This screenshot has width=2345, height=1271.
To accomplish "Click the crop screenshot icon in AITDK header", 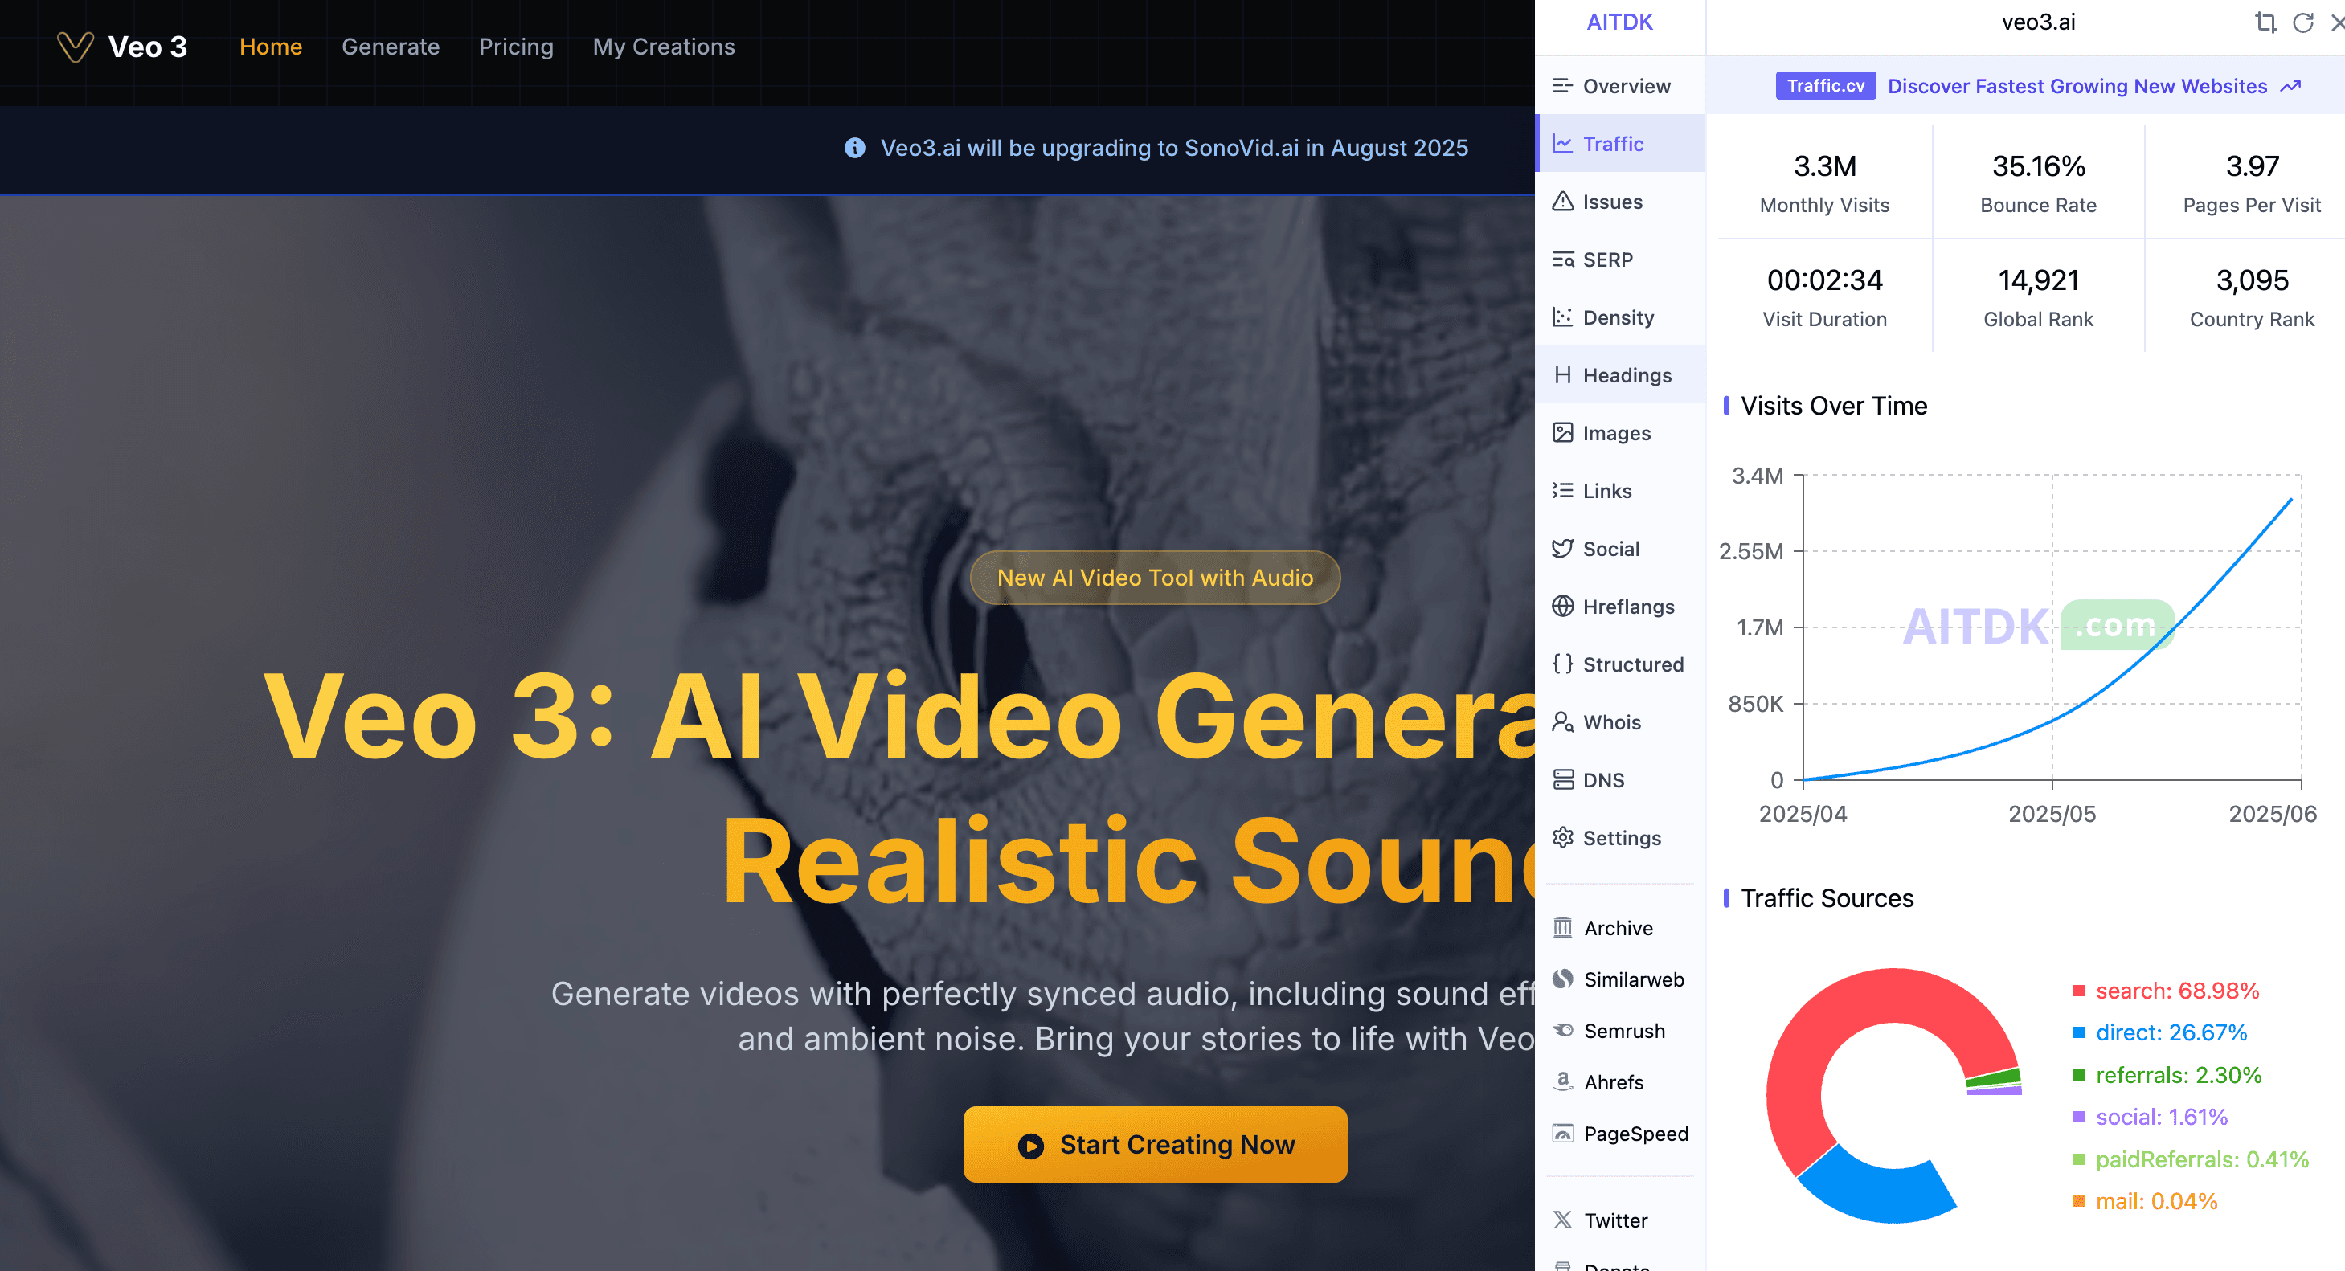I will click(2265, 22).
